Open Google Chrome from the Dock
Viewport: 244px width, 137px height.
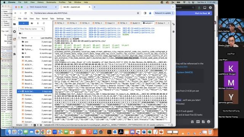click(x=43, y=132)
